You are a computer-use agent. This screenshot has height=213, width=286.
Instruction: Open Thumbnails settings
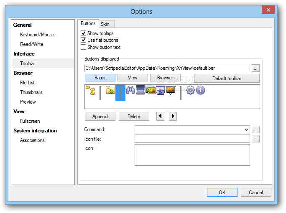(31, 92)
